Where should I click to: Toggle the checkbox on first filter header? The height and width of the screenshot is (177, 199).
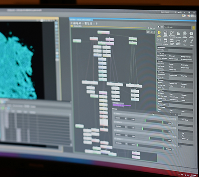115,113
